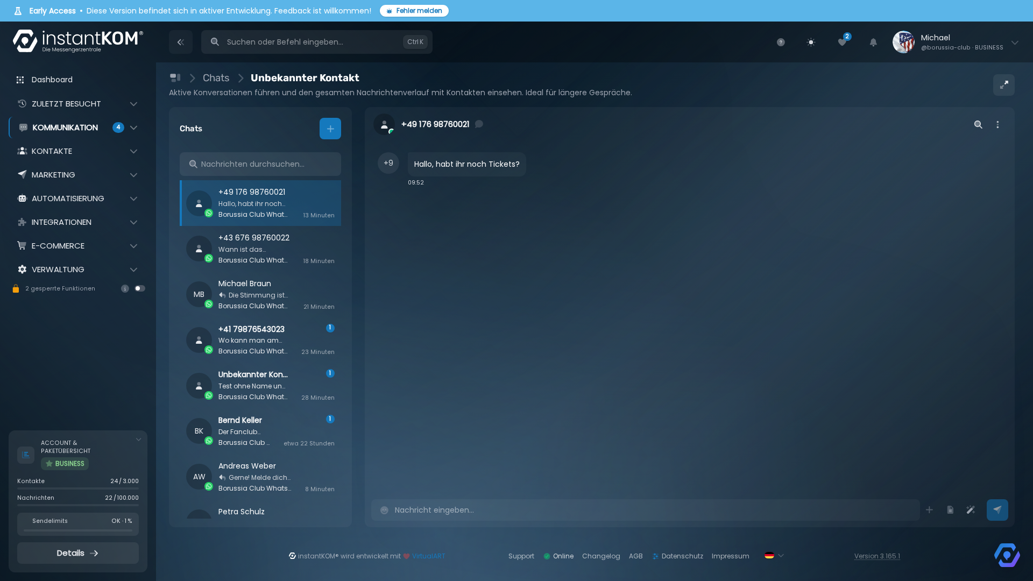The width and height of the screenshot is (1033, 581).
Task: Open the AI magic wand tool
Action: pyautogui.click(x=971, y=509)
